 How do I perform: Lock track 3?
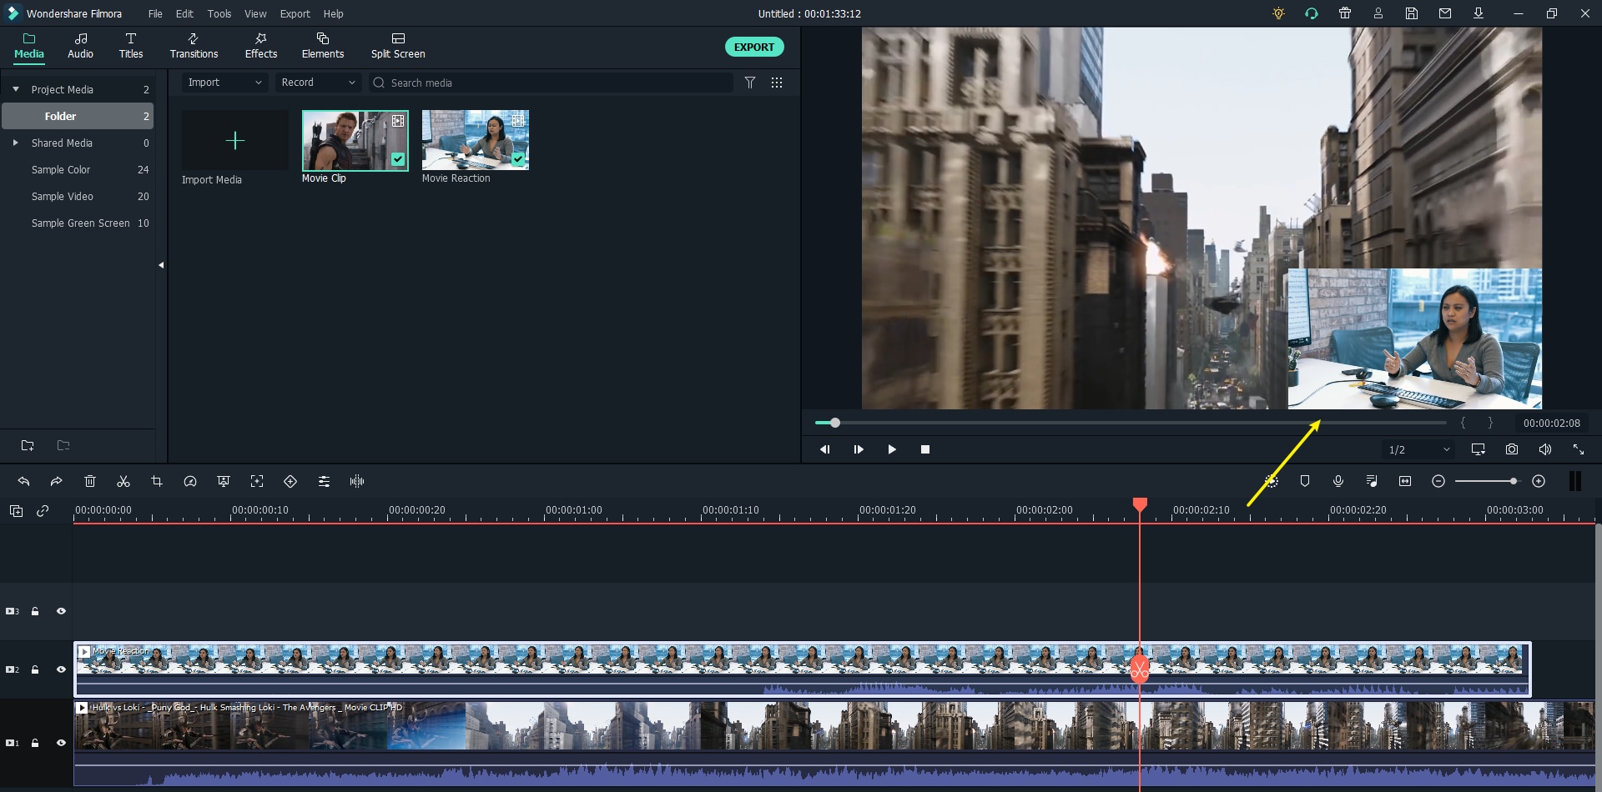click(x=35, y=611)
